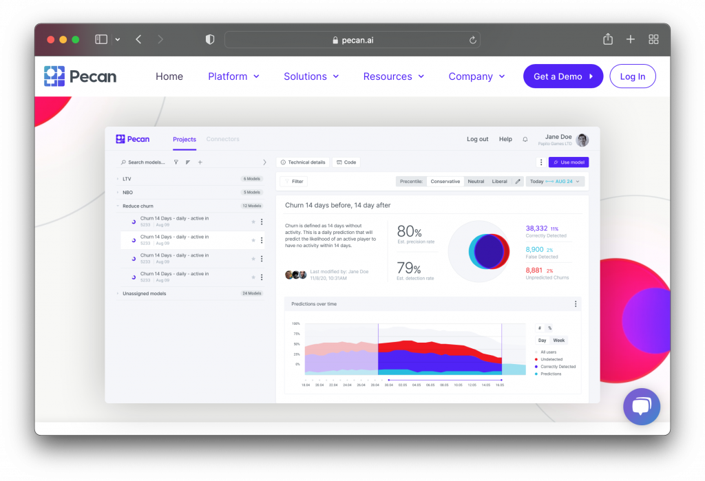Image resolution: width=705 pixels, height=481 pixels.
Task: Switch to the Connectors tab
Action: point(222,140)
